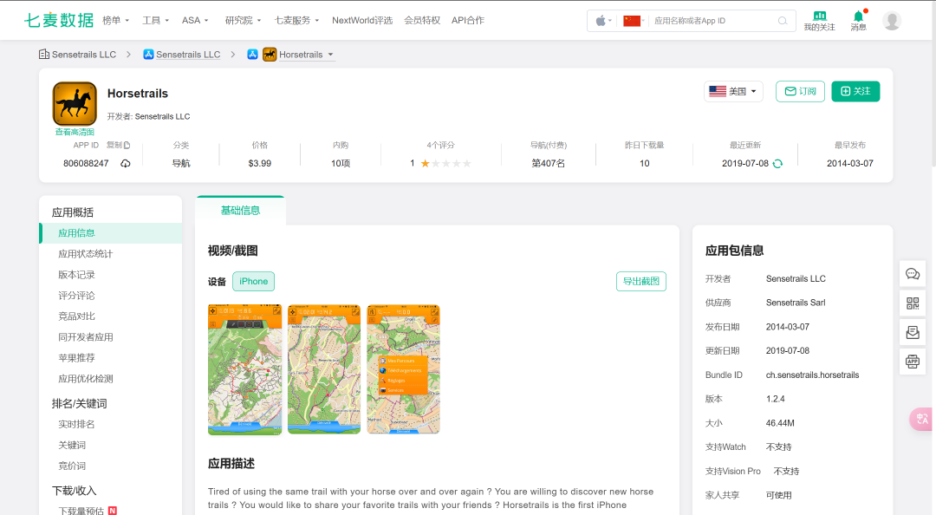Viewport: 936px width, 515px height.
Task: Open the QR code floating icon
Action: pos(913,303)
